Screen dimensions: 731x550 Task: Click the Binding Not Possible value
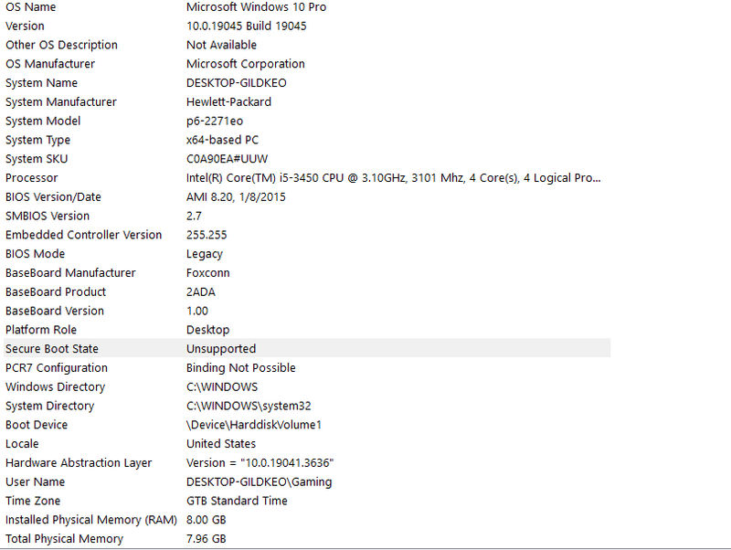[x=241, y=368]
